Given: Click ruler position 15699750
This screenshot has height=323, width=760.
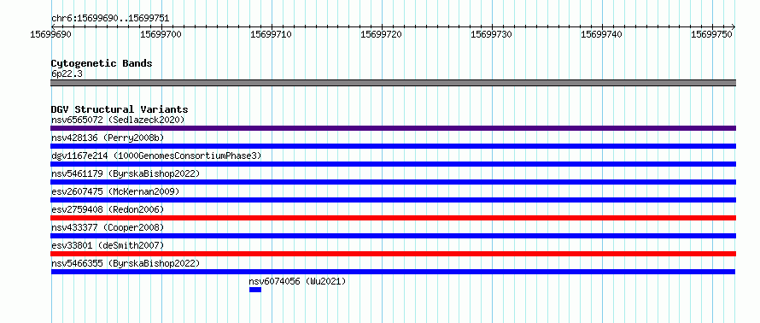Looking at the screenshot, I should [711, 34].
